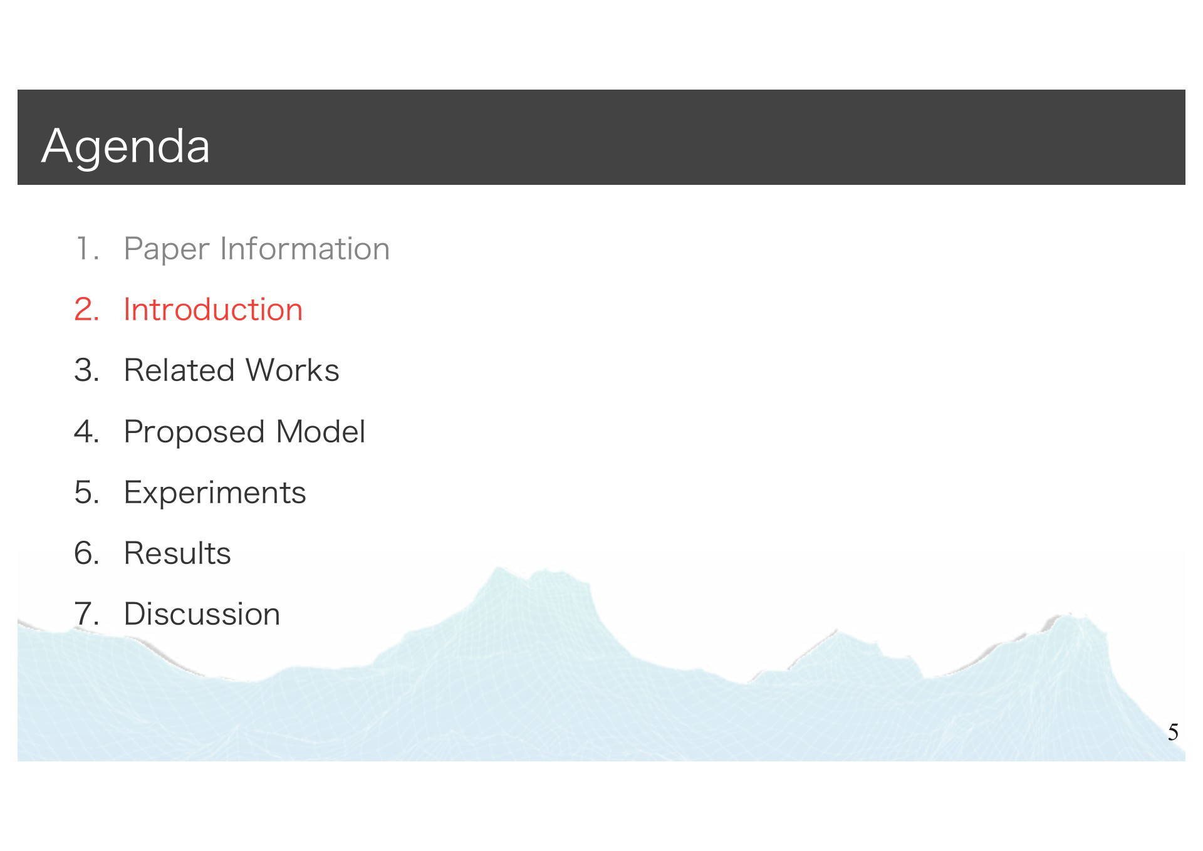Click the red list numeral 2
Image resolution: width=1203 pixels, height=851 pixels.
pyautogui.click(x=86, y=309)
